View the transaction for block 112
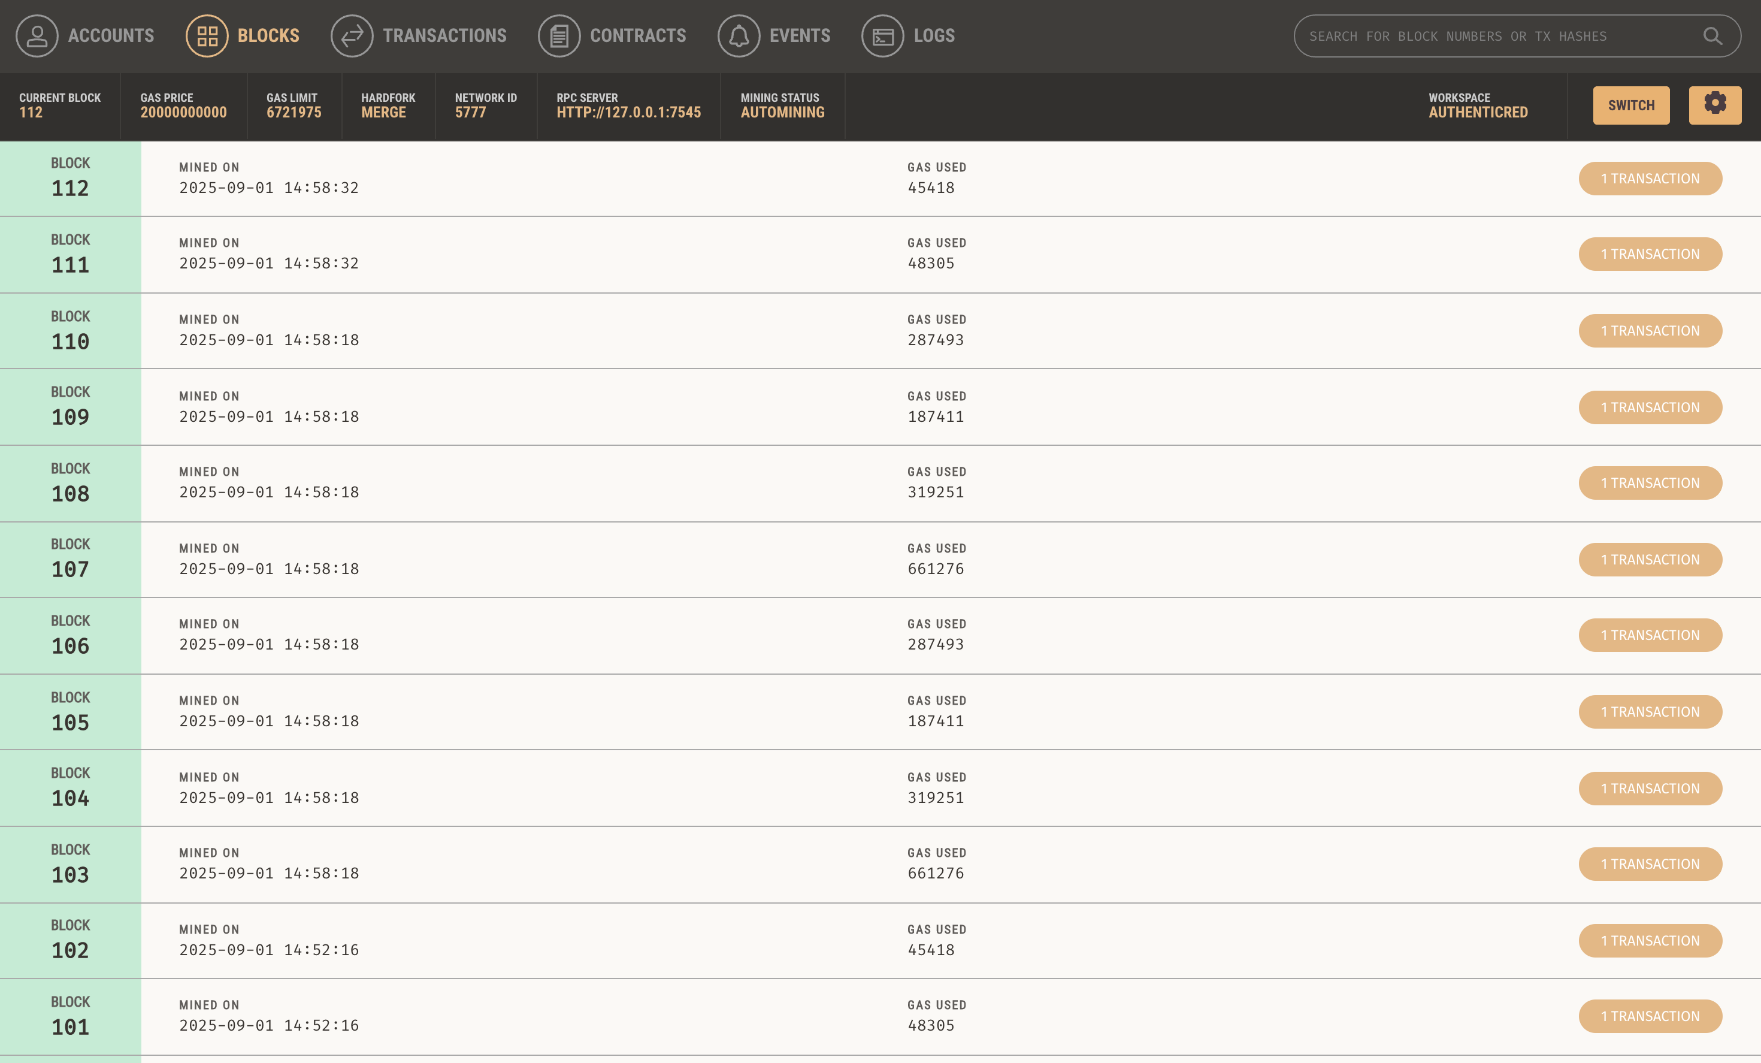The image size is (1761, 1063). click(x=1650, y=179)
